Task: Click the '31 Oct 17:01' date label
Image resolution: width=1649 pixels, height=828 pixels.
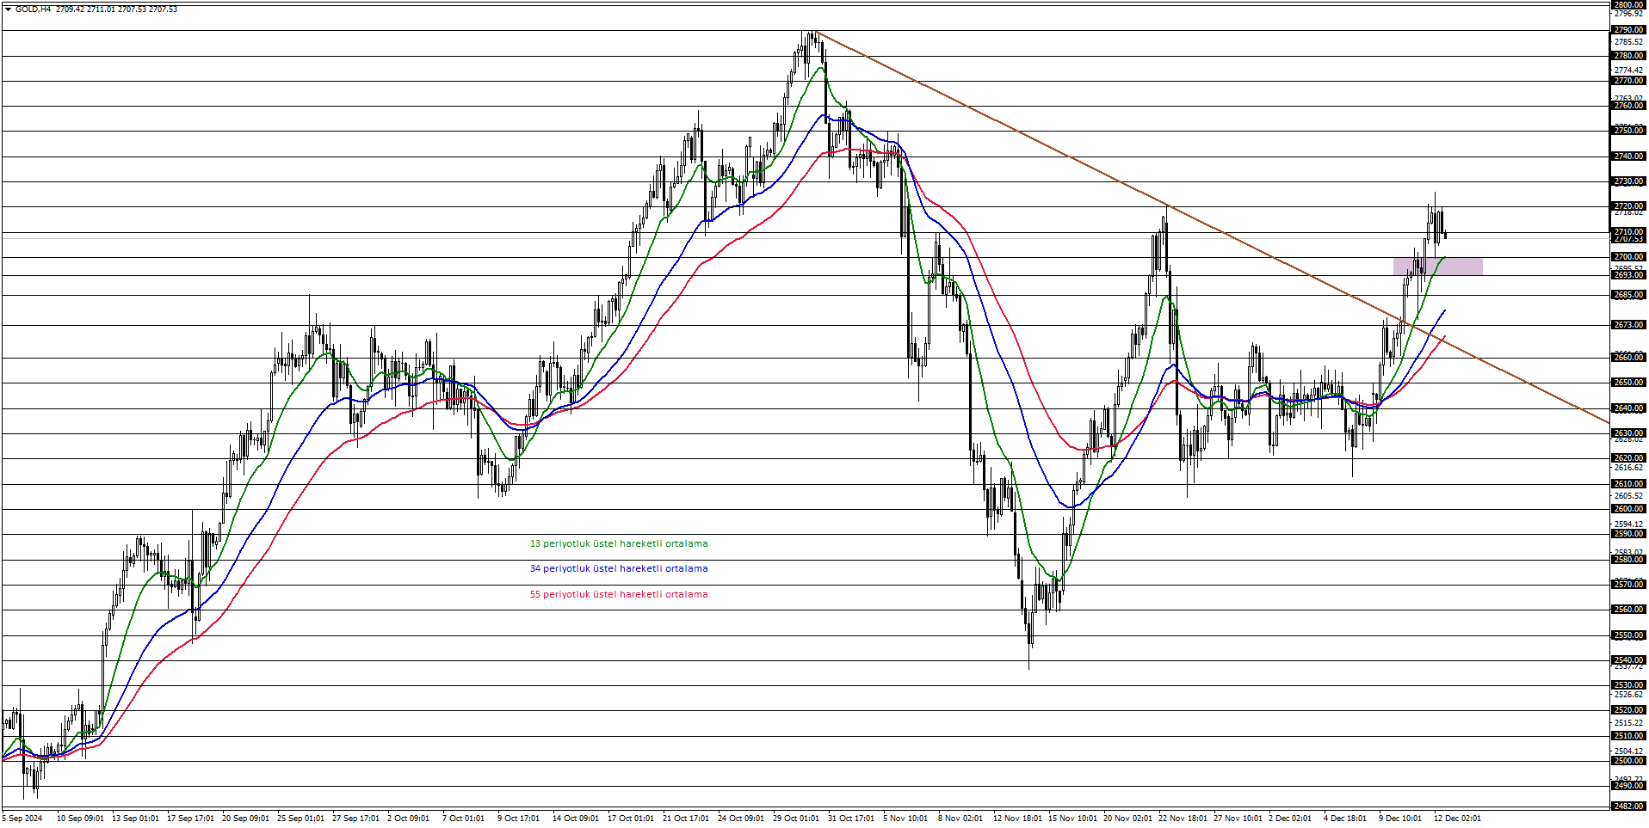Action: pyautogui.click(x=851, y=819)
